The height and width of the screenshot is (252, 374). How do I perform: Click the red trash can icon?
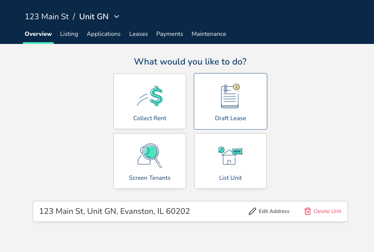pyautogui.click(x=308, y=211)
